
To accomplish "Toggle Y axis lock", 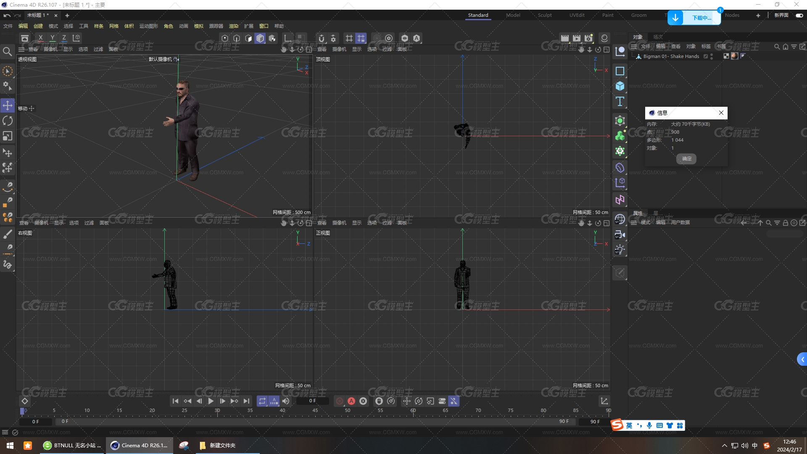I will coord(53,38).
